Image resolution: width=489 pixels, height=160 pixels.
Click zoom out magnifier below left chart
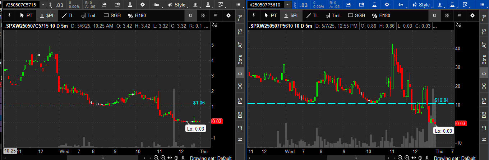click(x=156, y=157)
